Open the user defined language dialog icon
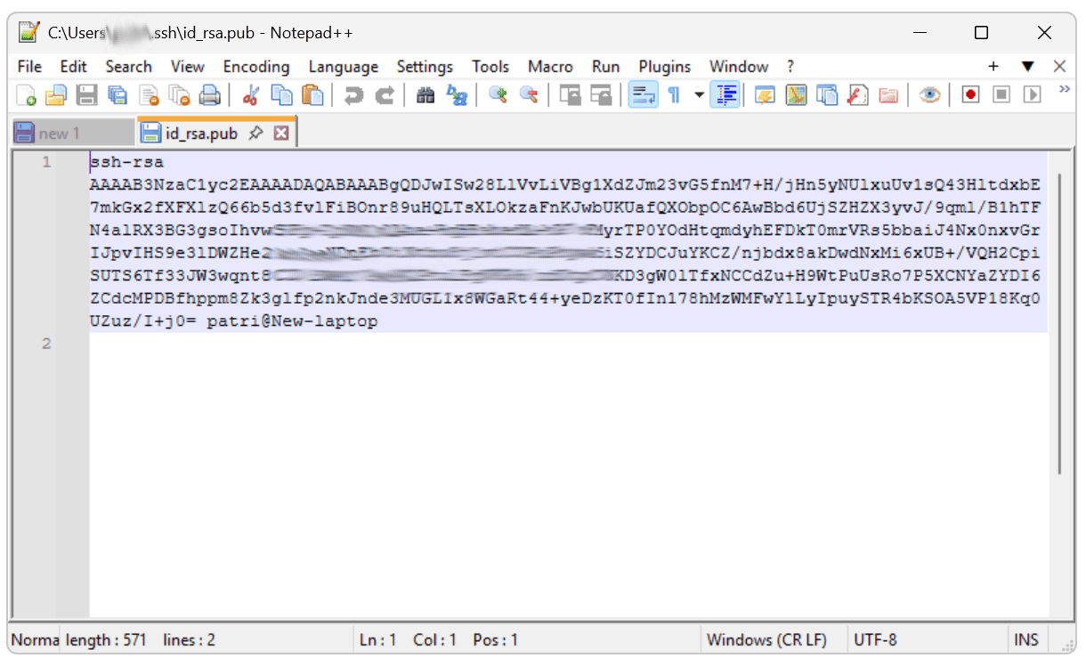The image size is (1086, 666). click(x=765, y=94)
